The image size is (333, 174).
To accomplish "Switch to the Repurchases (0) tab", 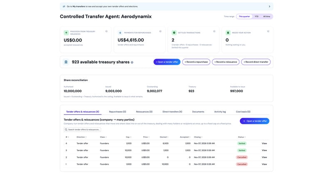I will pos(117,112).
